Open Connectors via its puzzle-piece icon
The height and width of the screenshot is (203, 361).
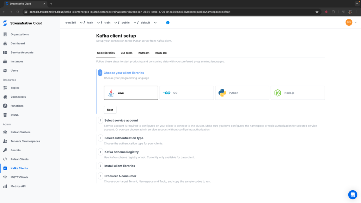tap(5, 97)
